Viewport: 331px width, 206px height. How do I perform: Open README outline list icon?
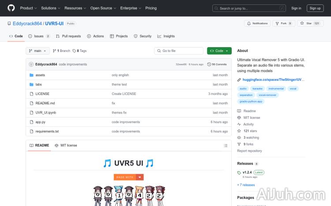coord(226,146)
